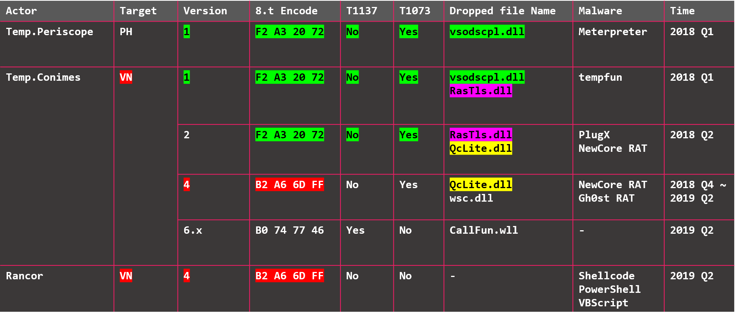Click RasTls.dll in the PlugX row
The image size is (735, 316).
(481, 135)
